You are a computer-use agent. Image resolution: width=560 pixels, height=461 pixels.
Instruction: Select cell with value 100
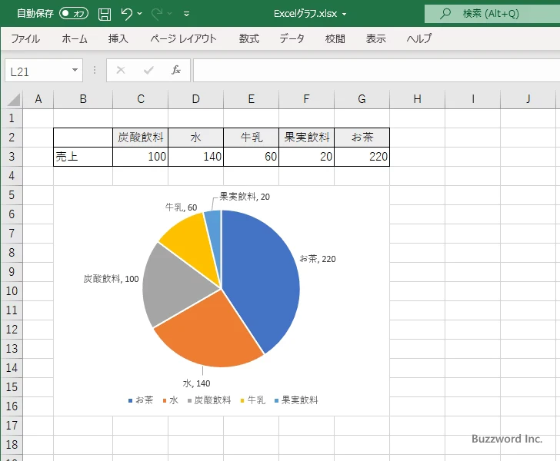point(140,157)
